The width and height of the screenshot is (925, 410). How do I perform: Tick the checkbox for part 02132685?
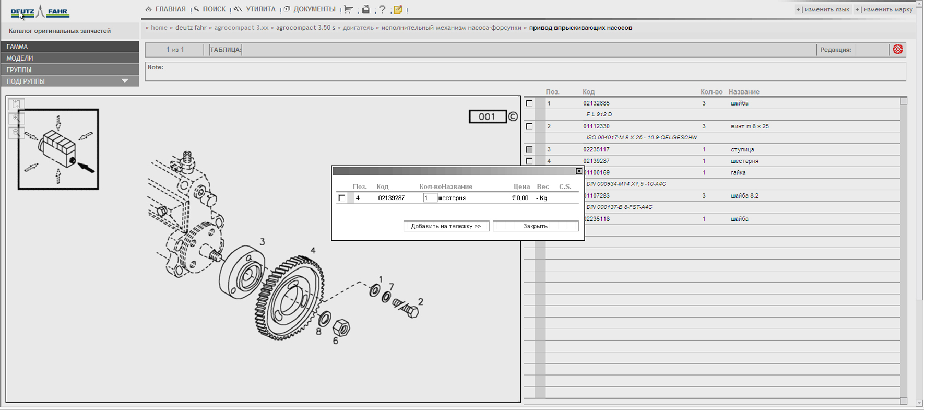(529, 103)
